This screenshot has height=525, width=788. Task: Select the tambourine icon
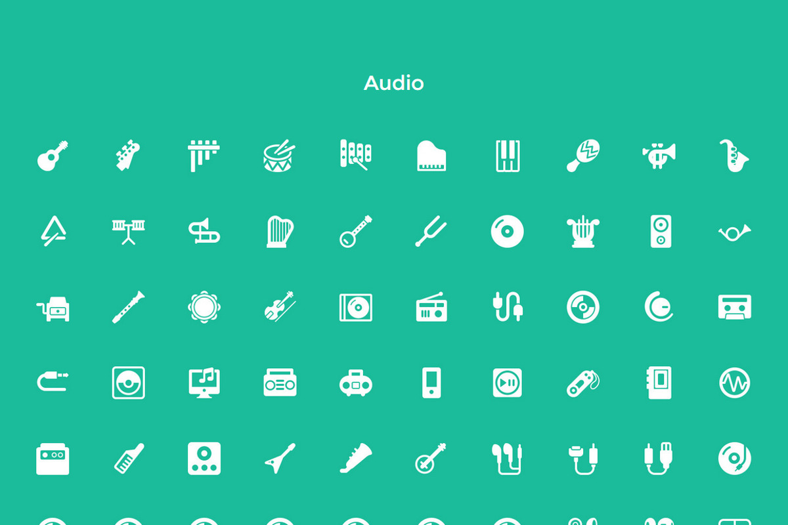click(204, 306)
